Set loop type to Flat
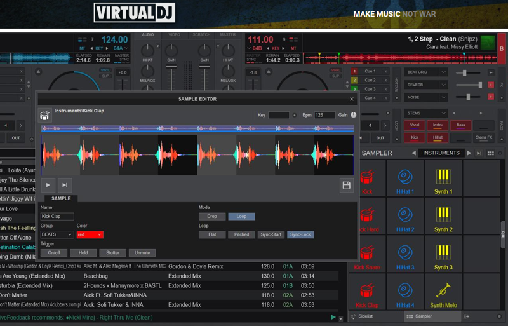508x326 pixels. point(212,234)
